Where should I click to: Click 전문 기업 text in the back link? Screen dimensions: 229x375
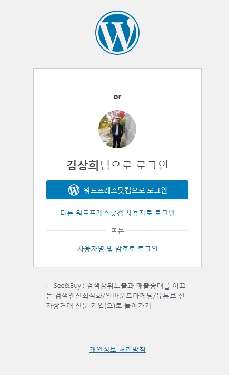[89, 306]
